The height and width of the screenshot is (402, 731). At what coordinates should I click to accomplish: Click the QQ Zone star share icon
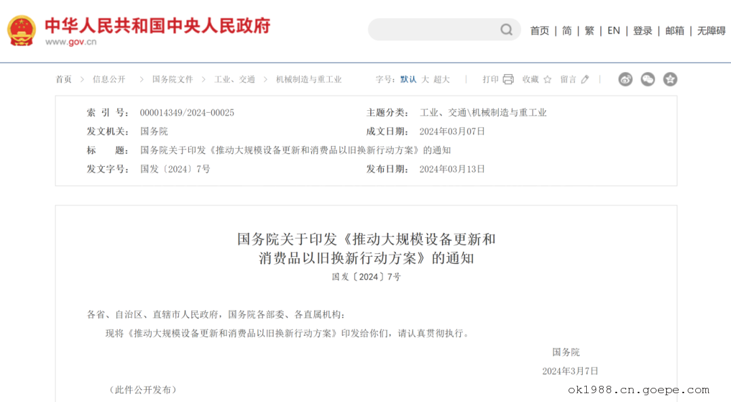(670, 79)
